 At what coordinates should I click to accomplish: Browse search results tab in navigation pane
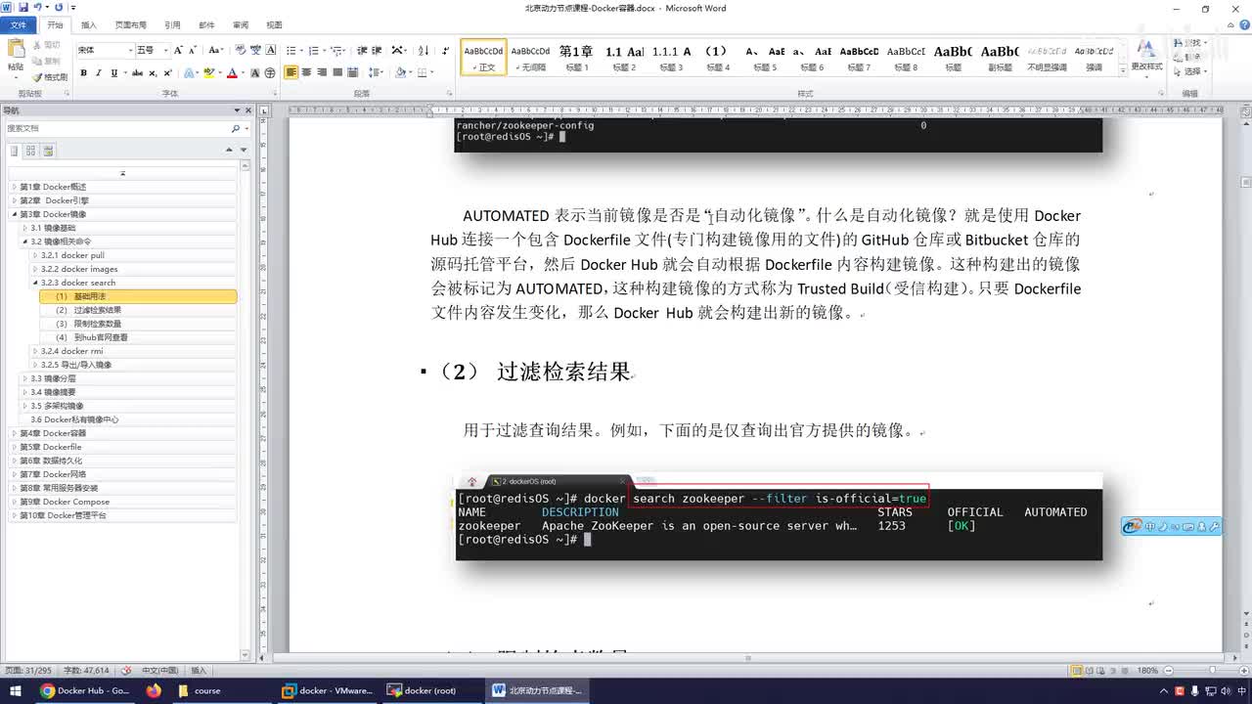pos(48,151)
